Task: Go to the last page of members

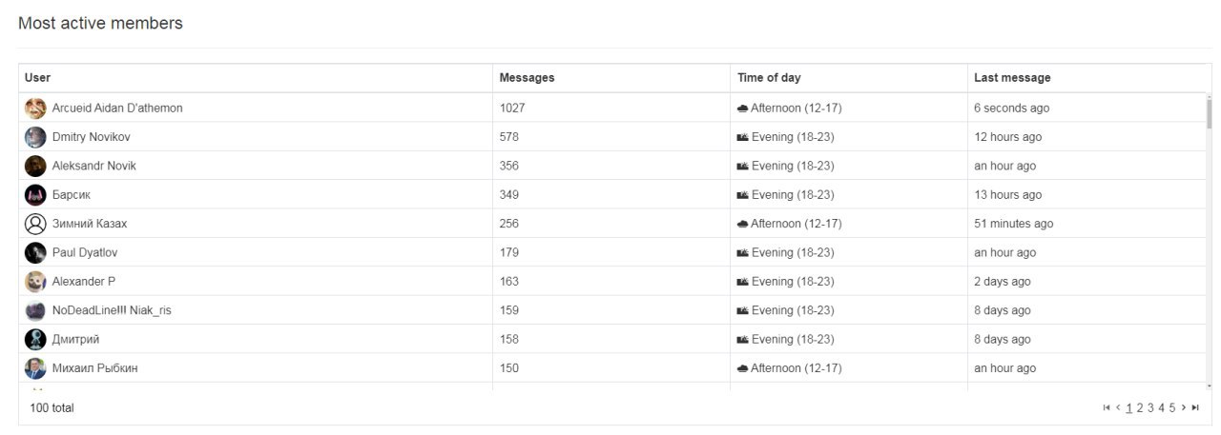Action: 1195,407
